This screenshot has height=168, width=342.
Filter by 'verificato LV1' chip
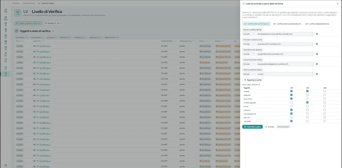tap(65, 37)
